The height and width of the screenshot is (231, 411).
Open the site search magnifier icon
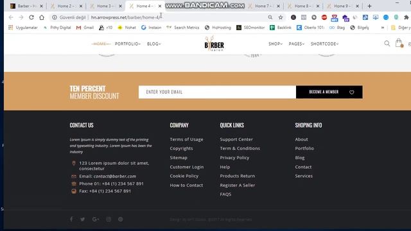(x=387, y=44)
